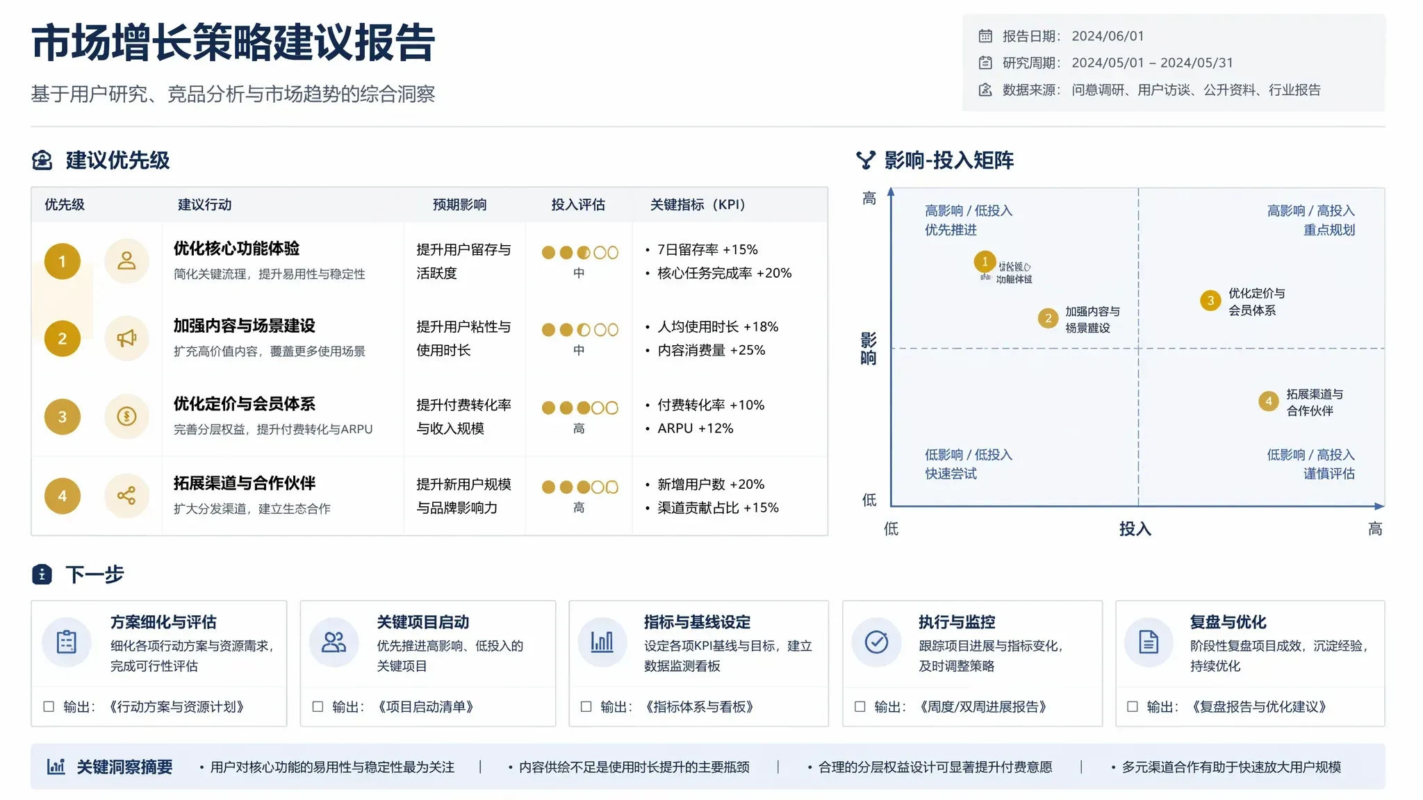The height and width of the screenshot is (800, 1423).
Task: Click the 投入评估 dots for 拓展渠道与合作伙伴
Action: [x=579, y=487]
